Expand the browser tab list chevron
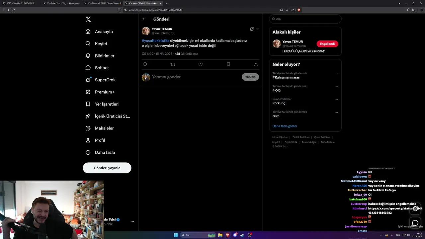 tap(399, 3)
